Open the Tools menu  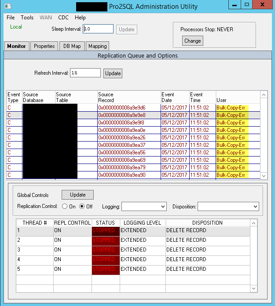(x=27, y=18)
